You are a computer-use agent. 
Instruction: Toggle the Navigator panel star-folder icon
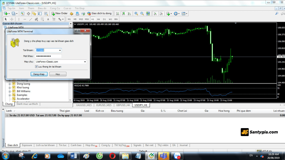pyautogui.click(x=34, y=14)
